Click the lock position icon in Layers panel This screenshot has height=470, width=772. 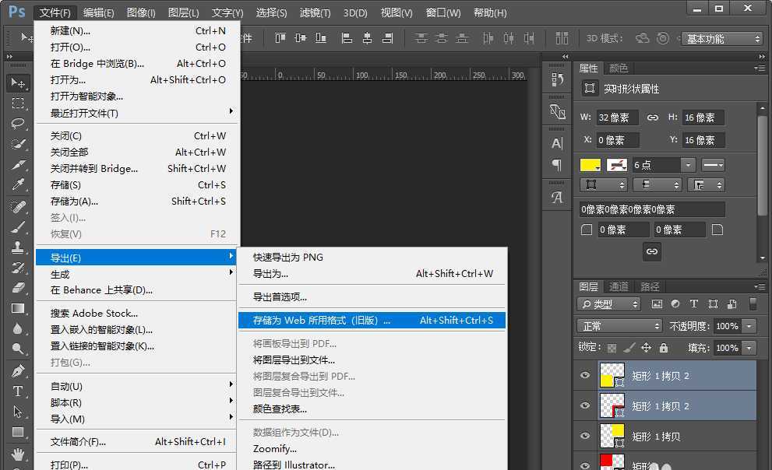[646, 348]
